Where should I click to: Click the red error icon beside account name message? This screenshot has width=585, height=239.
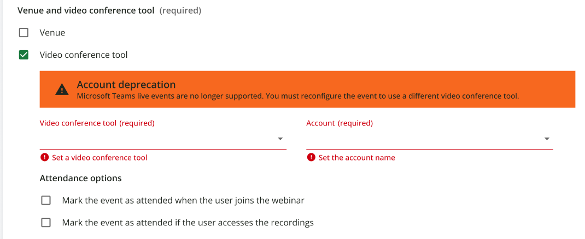coord(311,158)
